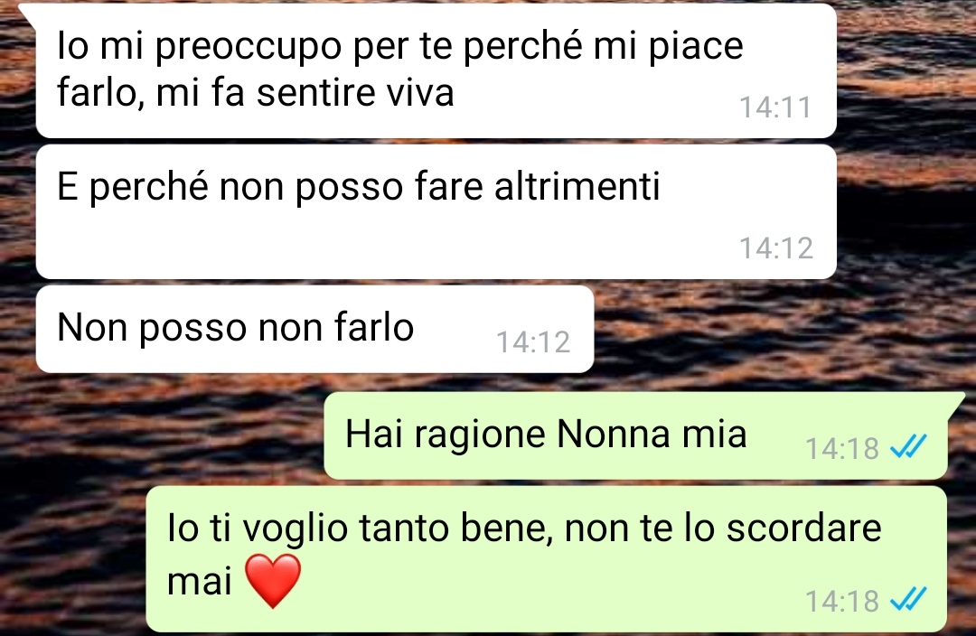Select the message 'E perché non posso fare altrimenti'
The image size is (976, 636).
point(436,211)
